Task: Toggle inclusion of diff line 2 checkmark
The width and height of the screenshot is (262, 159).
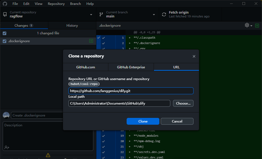Action: point(103,43)
